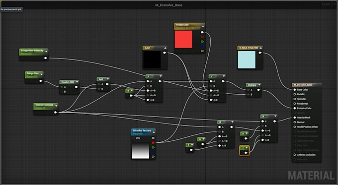Collapse the Dissolve Texture preview arrow
The height and width of the screenshot is (185, 338).
coord(154,132)
